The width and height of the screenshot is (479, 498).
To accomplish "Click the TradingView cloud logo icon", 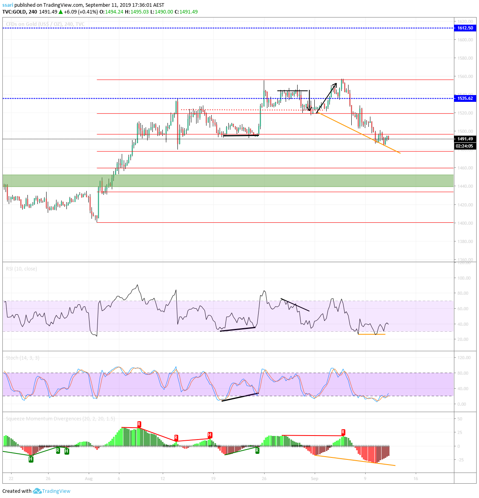I will click(37, 491).
